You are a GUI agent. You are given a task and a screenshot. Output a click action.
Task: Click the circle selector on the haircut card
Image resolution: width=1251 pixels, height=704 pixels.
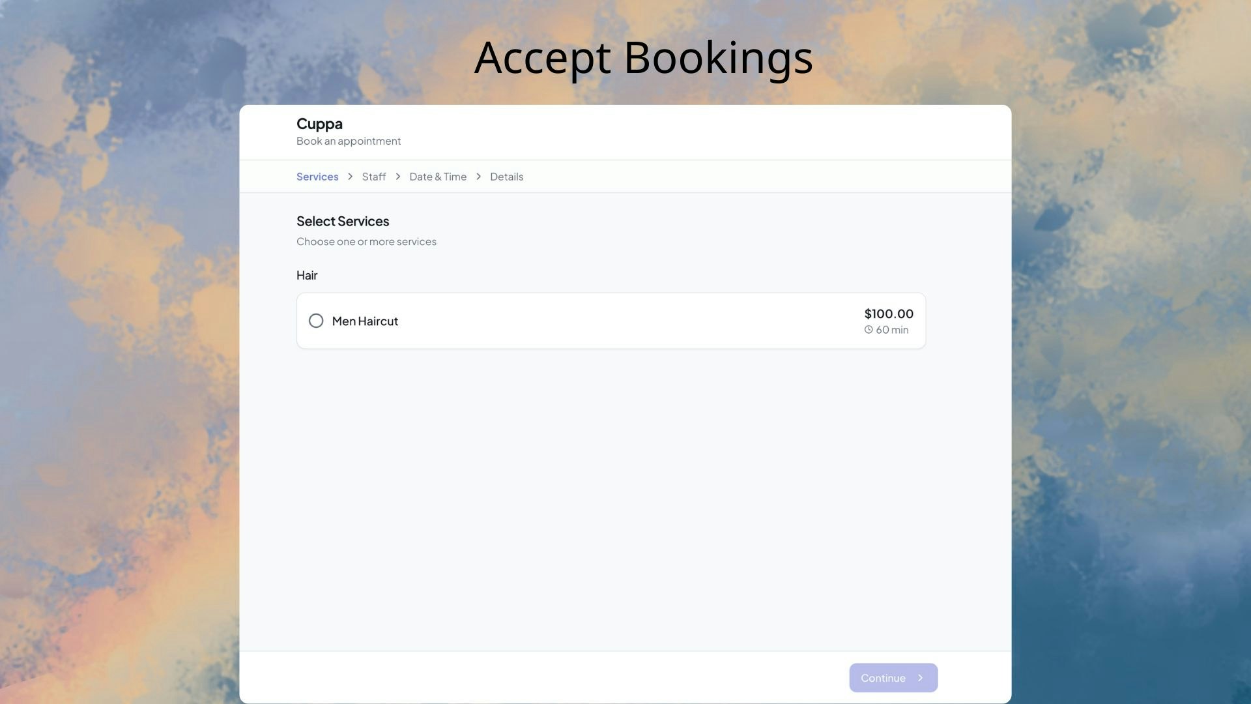[x=316, y=321]
